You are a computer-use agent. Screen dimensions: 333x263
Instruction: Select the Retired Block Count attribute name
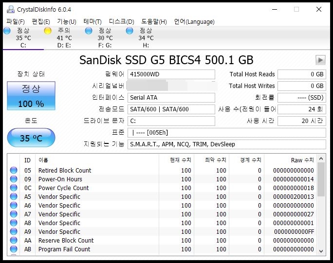click(65, 170)
